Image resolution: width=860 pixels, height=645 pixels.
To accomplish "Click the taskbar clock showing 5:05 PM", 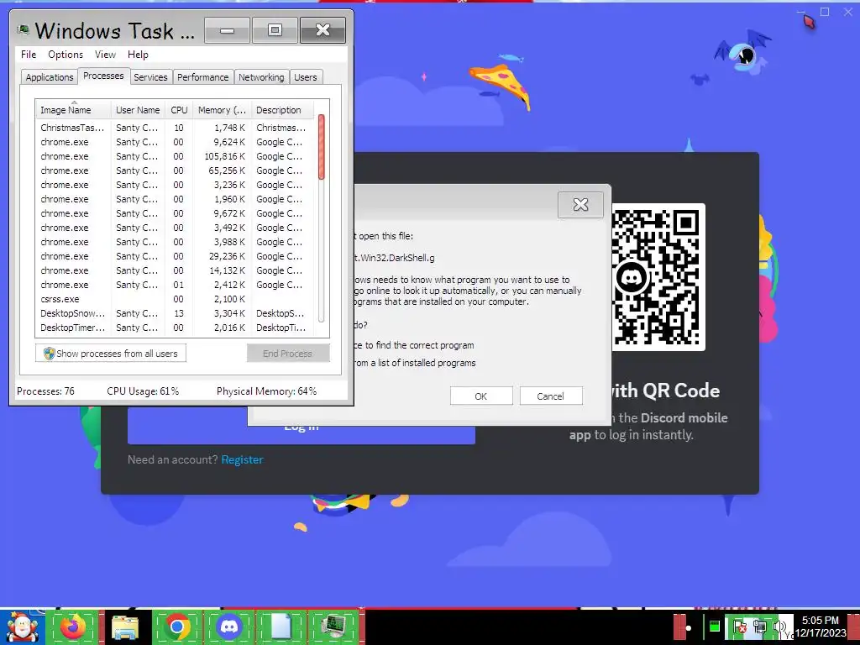I will click(x=821, y=627).
